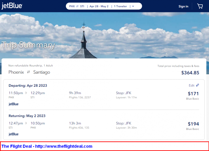The image size is (209, 151).
Task: Click the jetBlue logo under returning flight
Action: point(14,134)
